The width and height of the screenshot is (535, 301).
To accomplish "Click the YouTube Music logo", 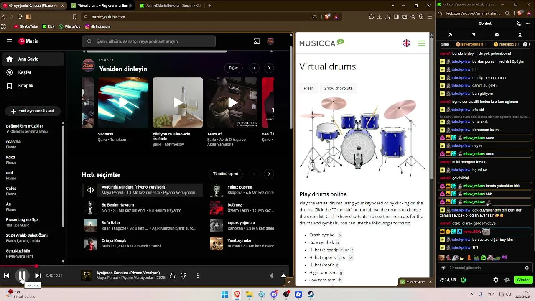I will [x=28, y=41].
